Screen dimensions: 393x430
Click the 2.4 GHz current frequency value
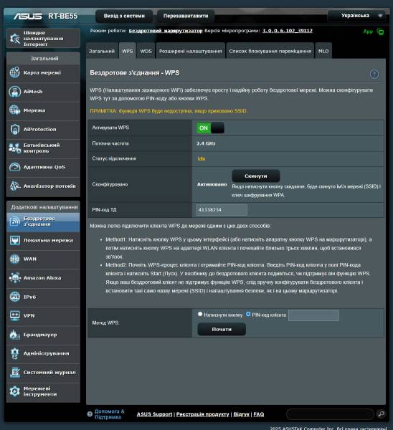(x=206, y=143)
